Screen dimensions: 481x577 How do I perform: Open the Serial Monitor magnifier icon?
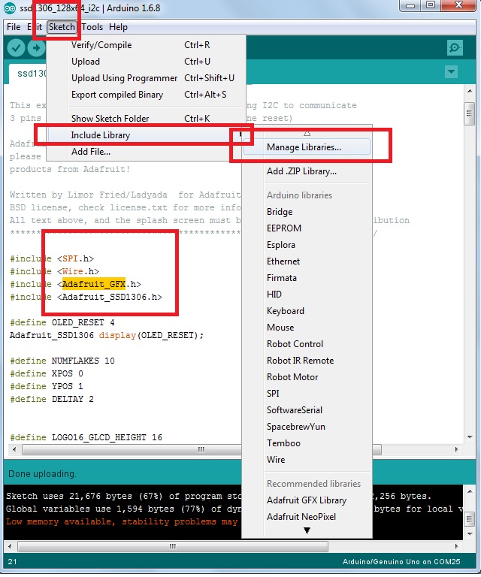point(455,48)
